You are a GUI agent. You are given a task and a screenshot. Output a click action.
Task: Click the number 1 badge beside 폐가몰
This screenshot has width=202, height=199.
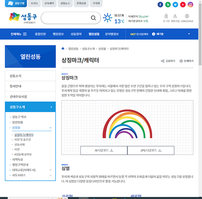point(154,34)
